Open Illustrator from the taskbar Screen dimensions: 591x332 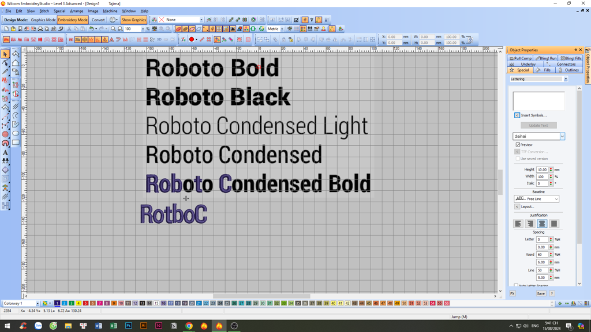point(144,326)
